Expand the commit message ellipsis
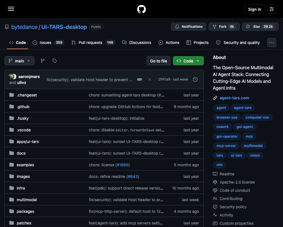Screen dimensions: 283x227 click(x=139, y=79)
